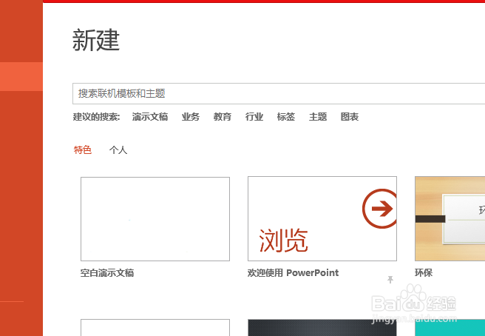Screen dimensions: 485x336
Task: Select suggested search 图表
Action: 350,117
